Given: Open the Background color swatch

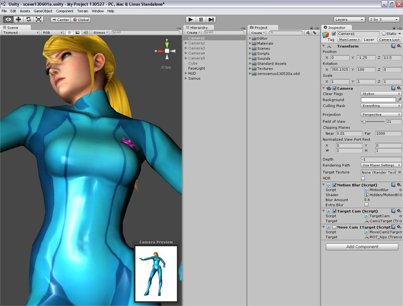Looking at the screenshot, I should coord(378,100).
